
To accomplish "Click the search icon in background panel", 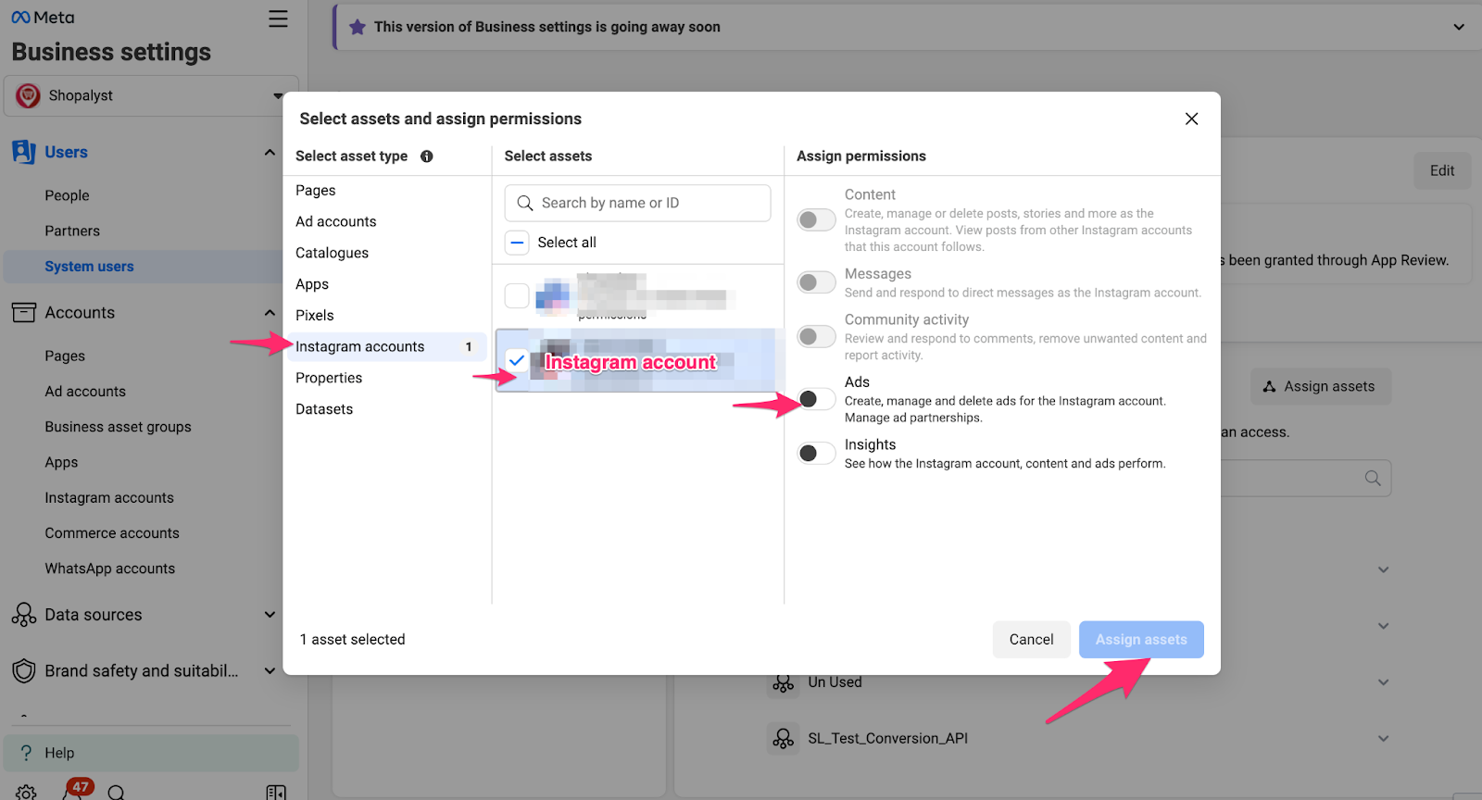I will [x=1373, y=479].
